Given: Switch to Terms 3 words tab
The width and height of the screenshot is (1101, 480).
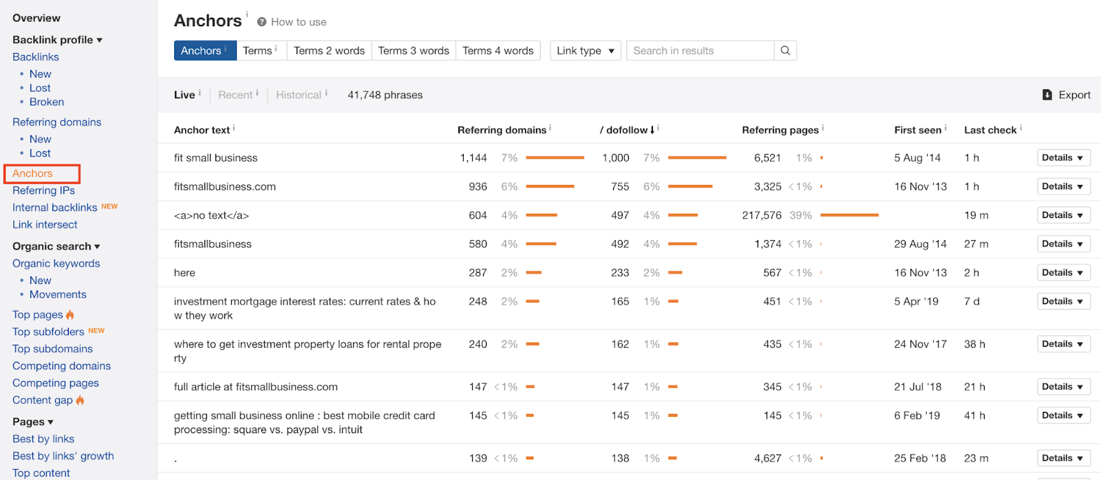Looking at the screenshot, I should [x=414, y=50].
